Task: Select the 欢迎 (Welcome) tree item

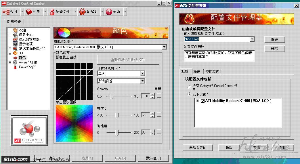Action: [22, 30]
